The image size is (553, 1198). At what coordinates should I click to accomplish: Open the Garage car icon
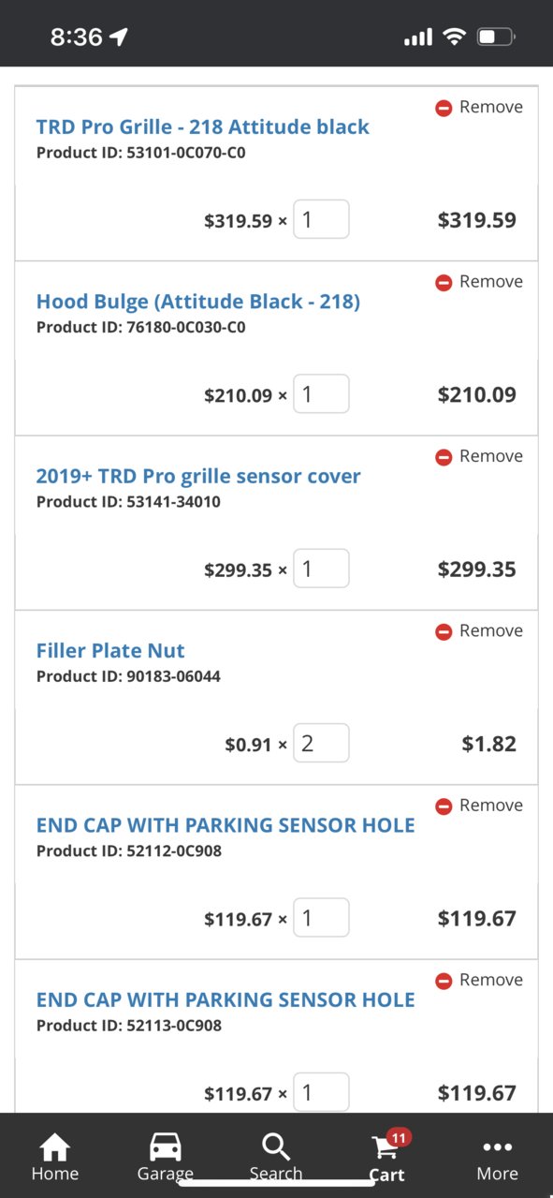(x=166, y=1147)
